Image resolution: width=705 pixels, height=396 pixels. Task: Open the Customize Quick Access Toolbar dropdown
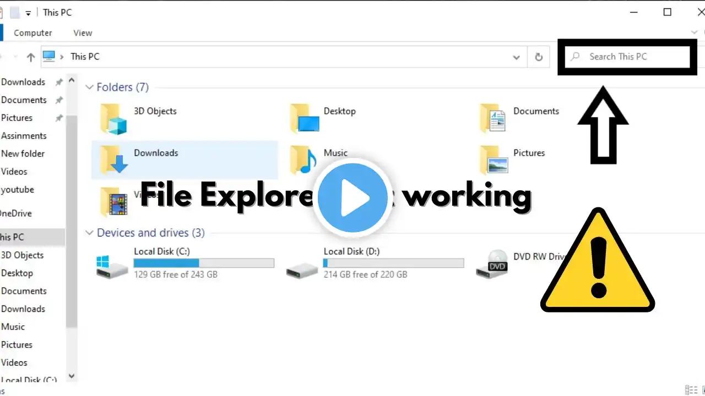click(x=28, y=13)
